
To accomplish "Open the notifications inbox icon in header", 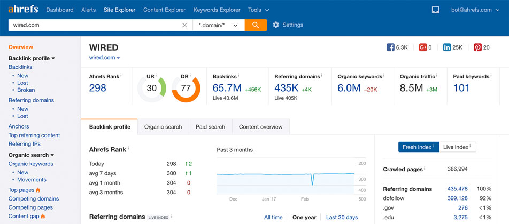I will pos(436,10).
